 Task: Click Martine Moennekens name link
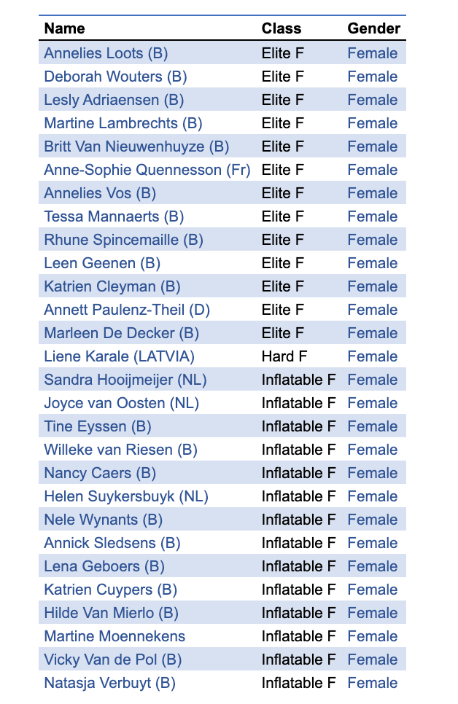click(x=114, y=636)
